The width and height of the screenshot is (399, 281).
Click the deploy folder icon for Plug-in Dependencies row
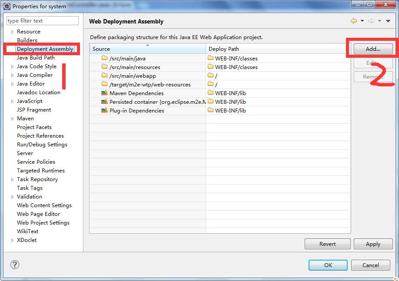coord(210,110)
